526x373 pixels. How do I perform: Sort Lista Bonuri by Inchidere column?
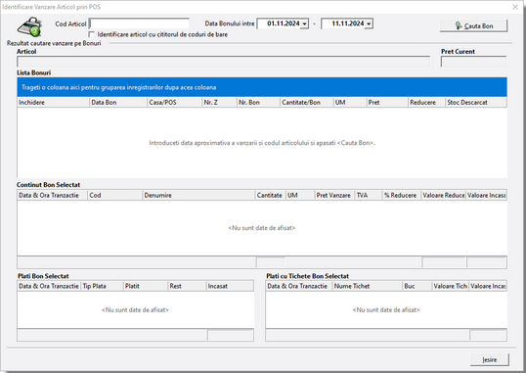[x=54, y=103]
